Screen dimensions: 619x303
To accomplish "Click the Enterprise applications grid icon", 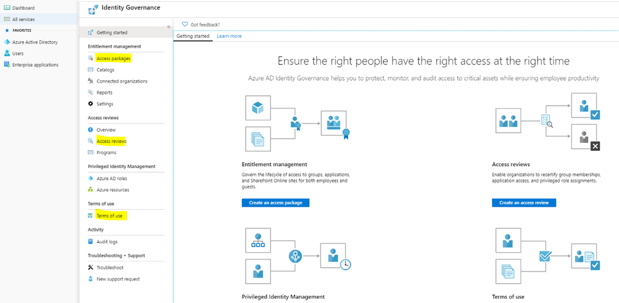I will [7, 65].
